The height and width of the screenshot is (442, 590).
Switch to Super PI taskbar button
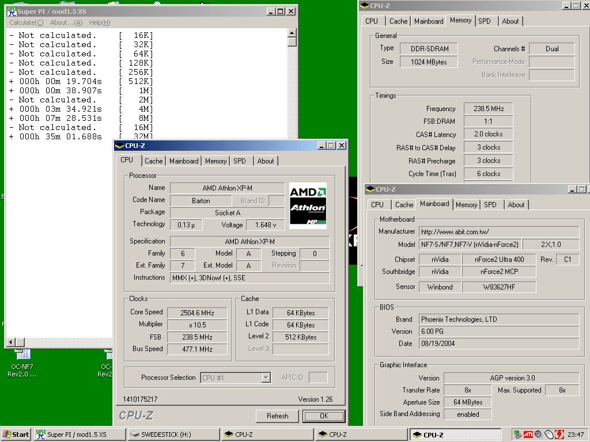coord(80,435)
